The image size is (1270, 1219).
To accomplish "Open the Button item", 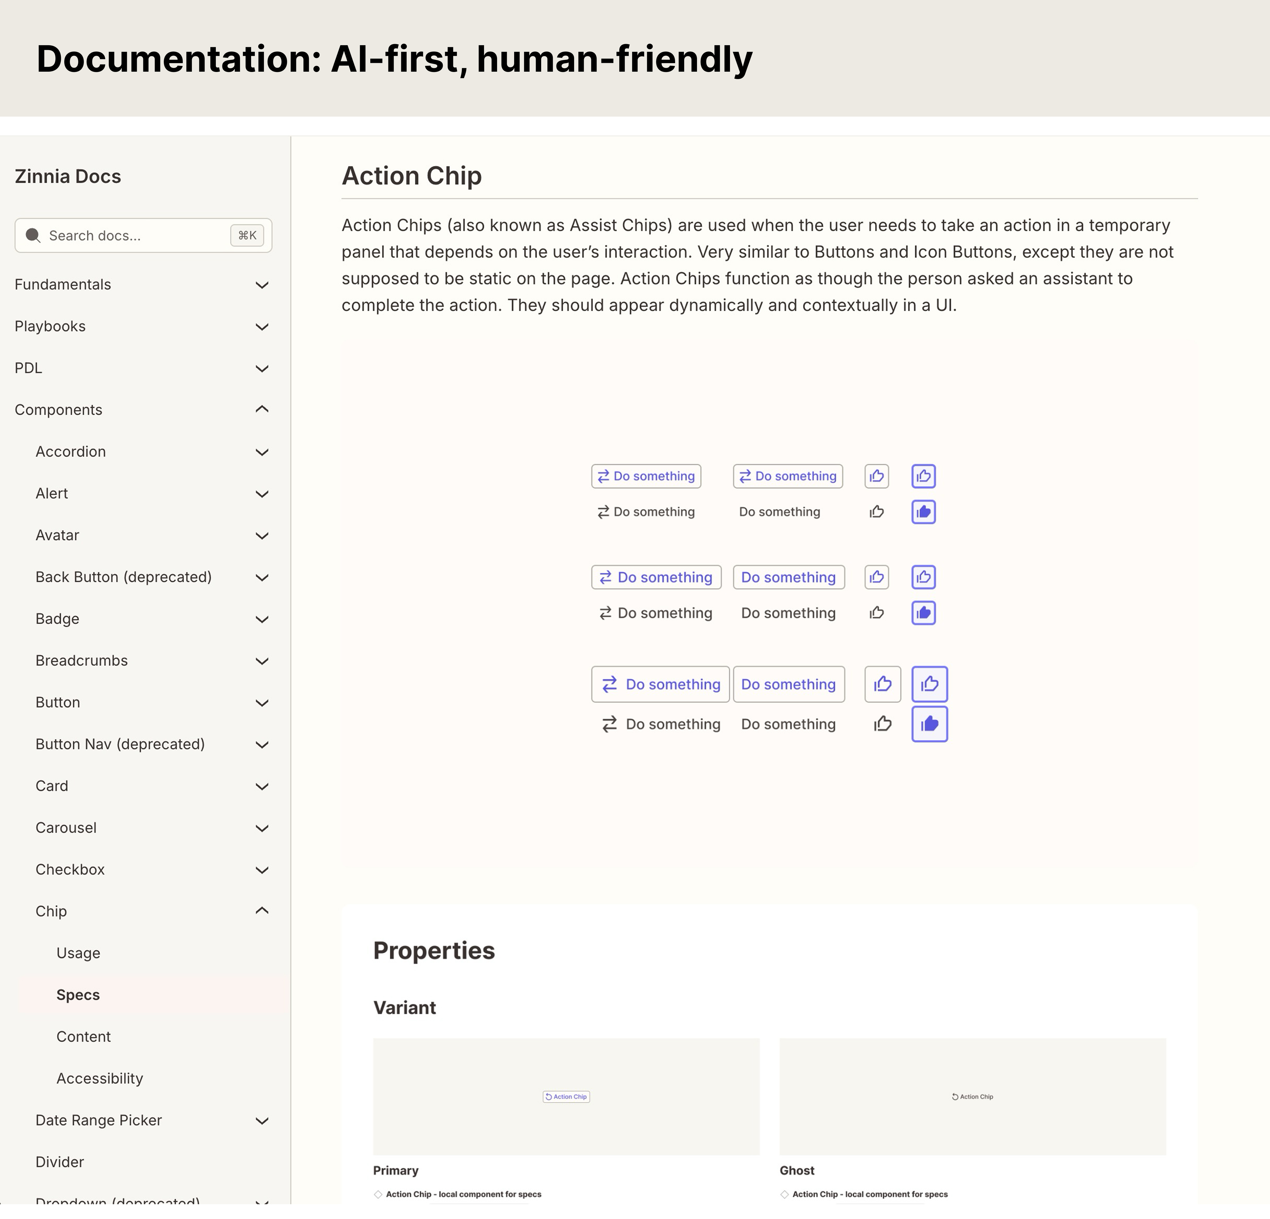I will click(x=58, y=703).
